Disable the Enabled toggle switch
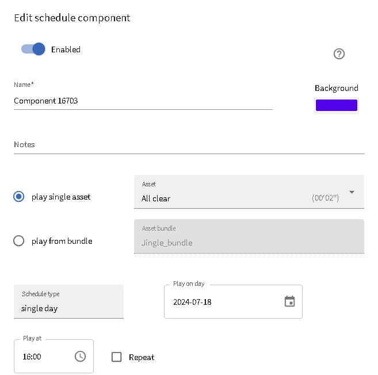 [x=33, y=49]
